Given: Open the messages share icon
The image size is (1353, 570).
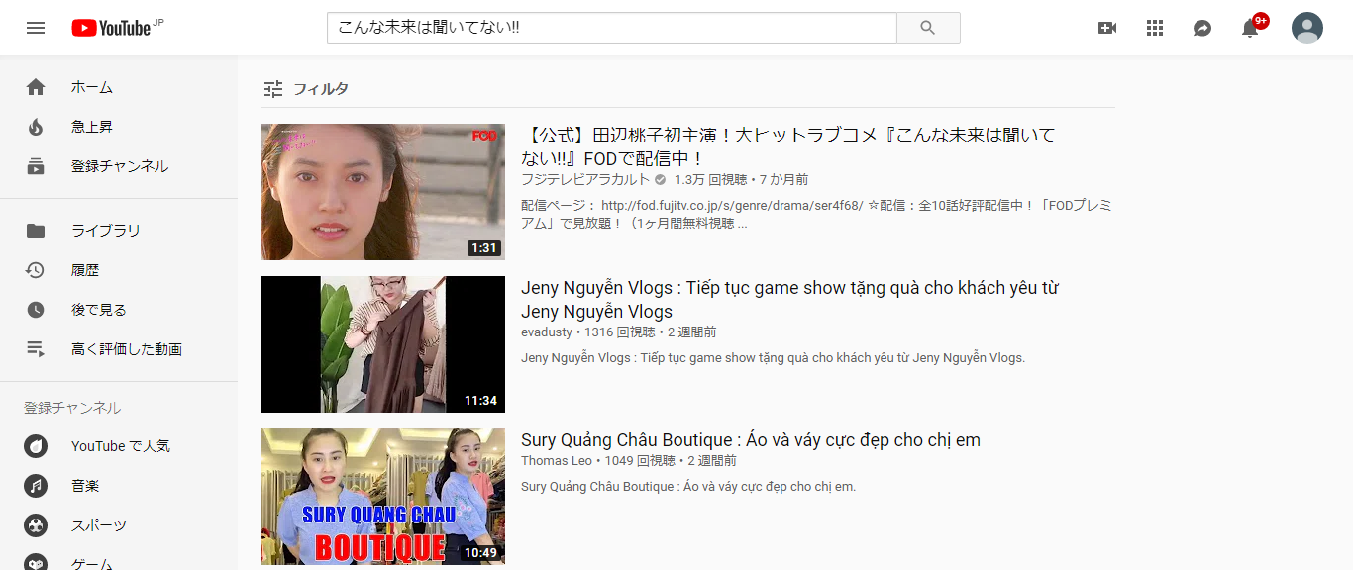Looking at the screenshot, I should (1202, 28).
